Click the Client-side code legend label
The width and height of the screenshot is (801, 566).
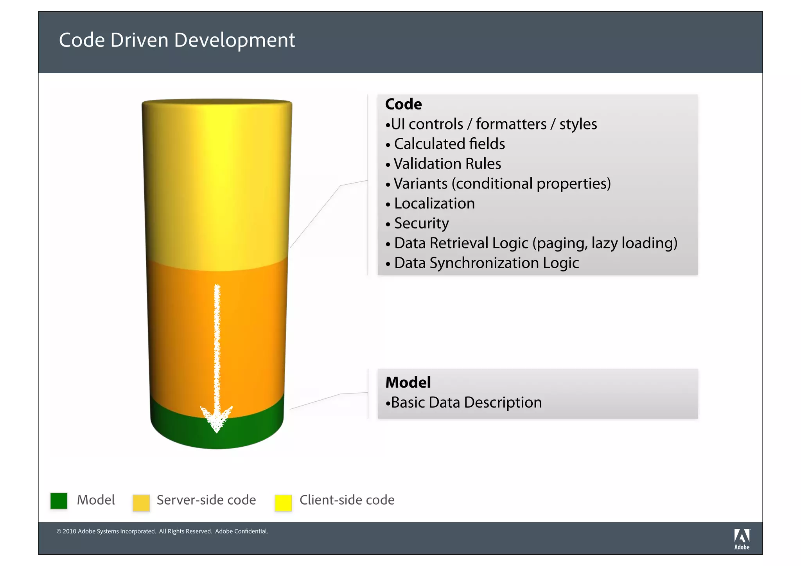tap(347, 500)
